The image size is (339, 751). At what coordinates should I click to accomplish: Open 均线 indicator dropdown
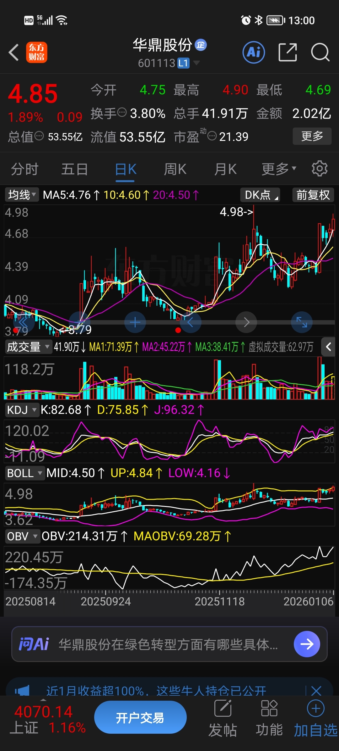click(22, 195)
